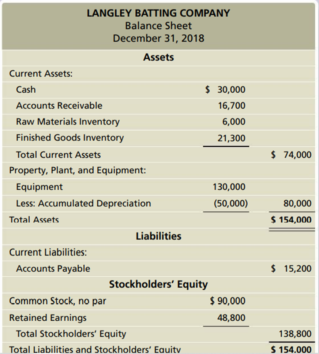Select the Total Assets $154,000 figure
The width and height of the screenshot is (319, 354).
click(291, 220)
